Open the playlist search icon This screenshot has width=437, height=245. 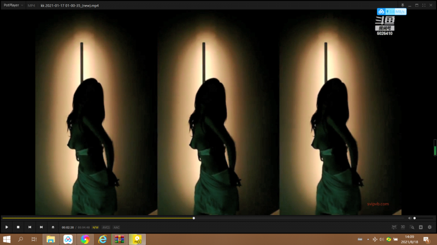(412, 227)
